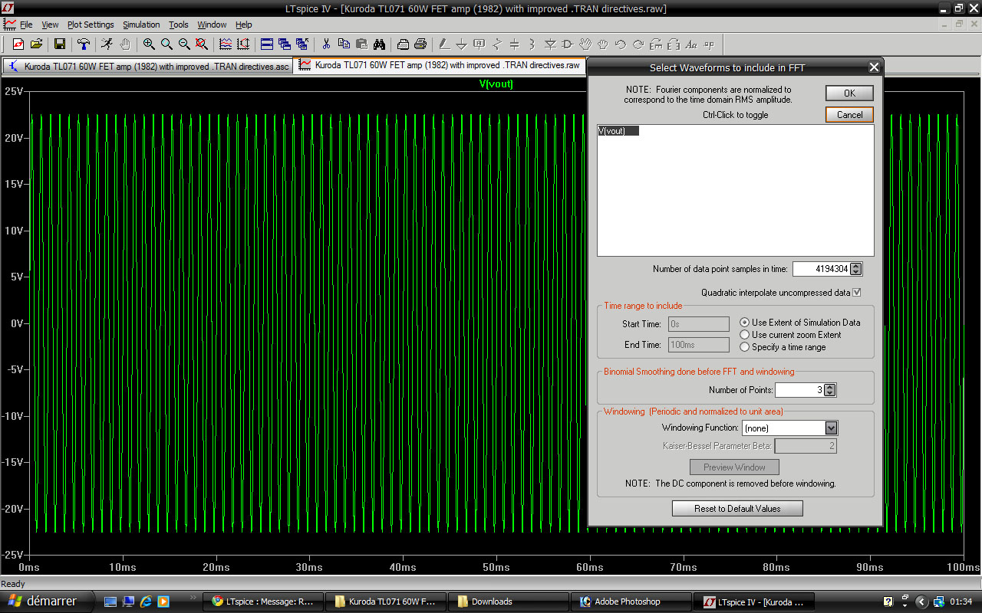
Task: Click the Zoom Full Extents crossed magnifier
Action: [x=202, y=44]
